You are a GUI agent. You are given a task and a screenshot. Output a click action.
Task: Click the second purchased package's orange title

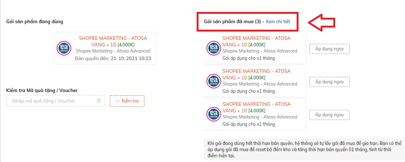click(256, 71)
